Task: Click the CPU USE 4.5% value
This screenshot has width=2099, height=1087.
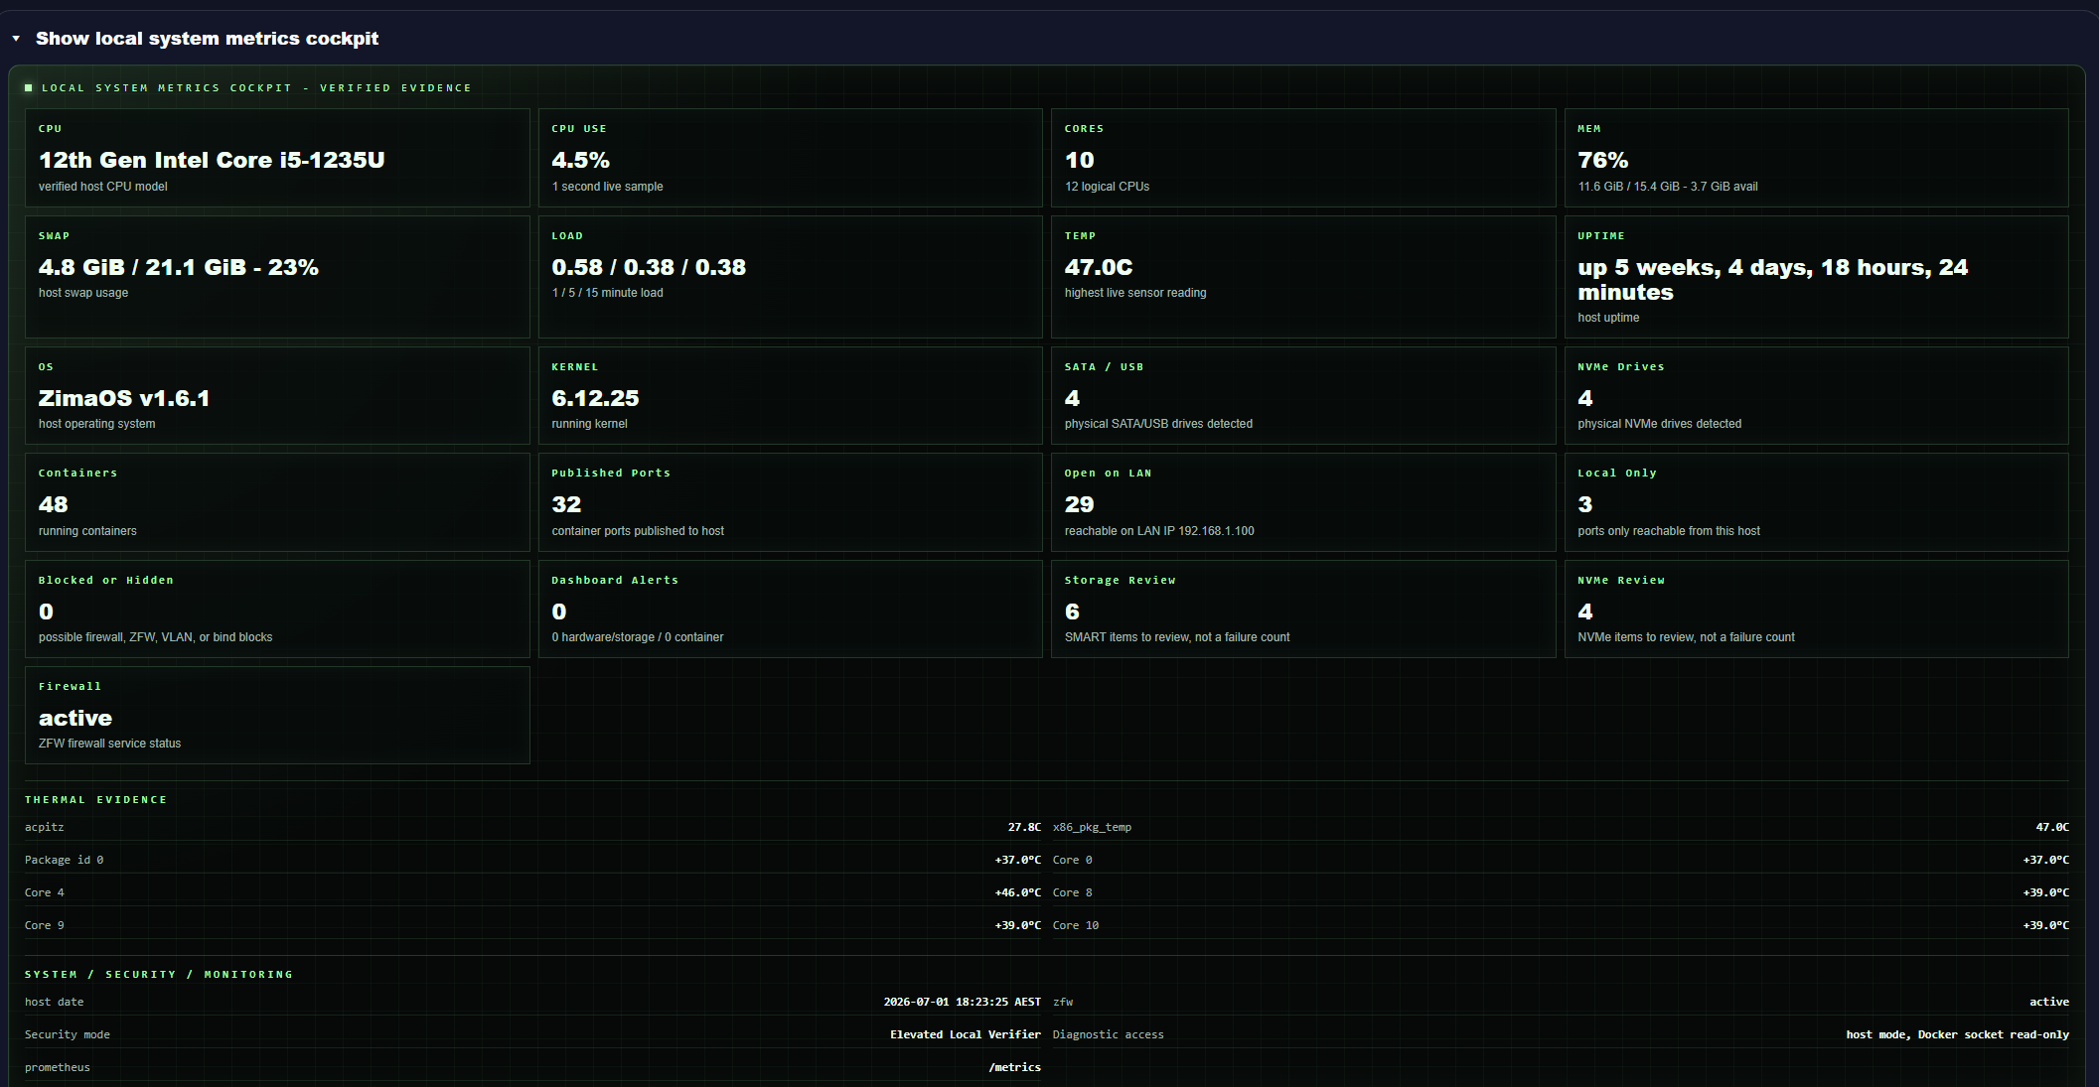Action: [x=580, y=160]
